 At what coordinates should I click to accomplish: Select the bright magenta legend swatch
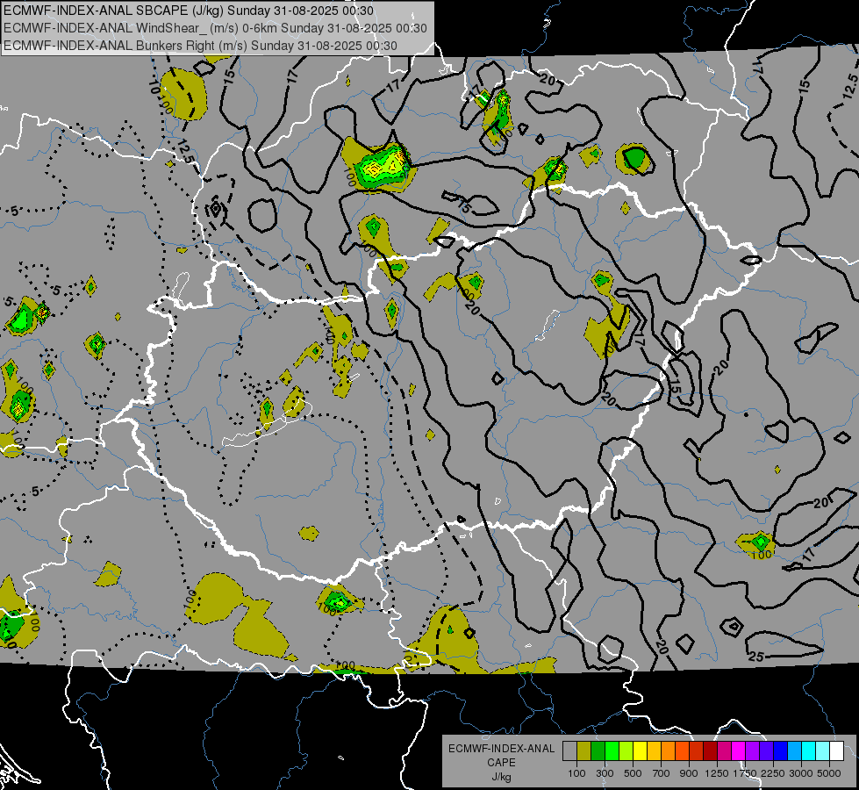[x=739, y=750]
